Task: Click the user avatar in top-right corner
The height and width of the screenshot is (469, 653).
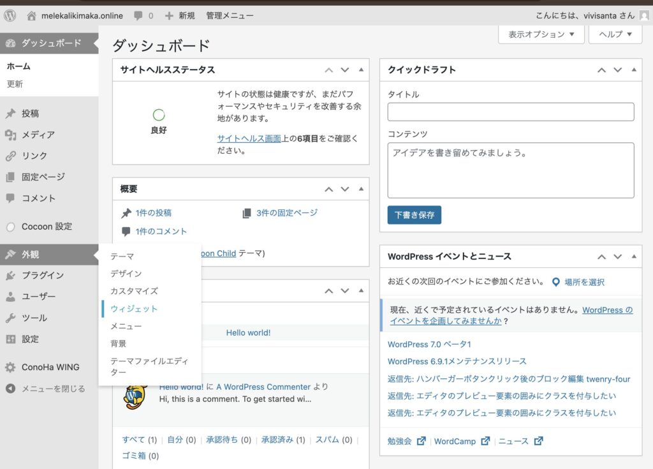Action: [x=644, y=15]
